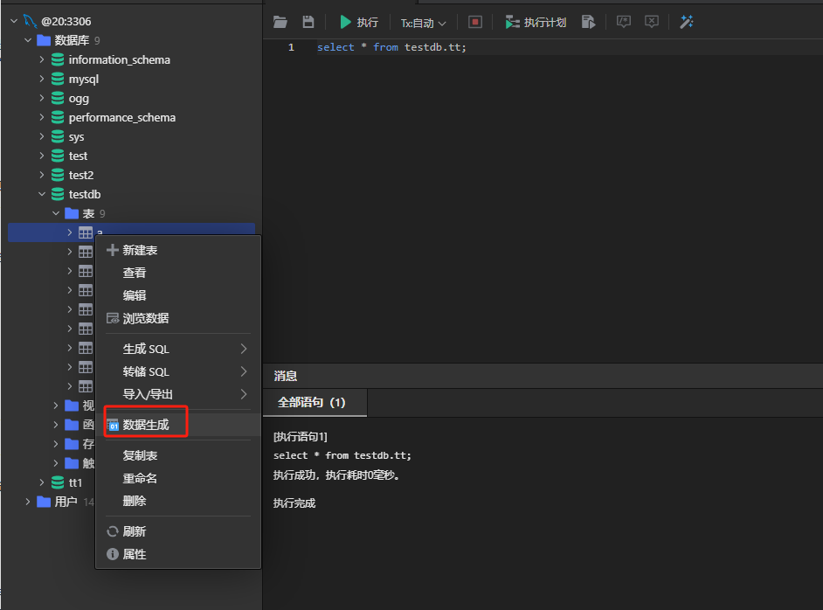Run the query with 执行 button

[359, 22]
